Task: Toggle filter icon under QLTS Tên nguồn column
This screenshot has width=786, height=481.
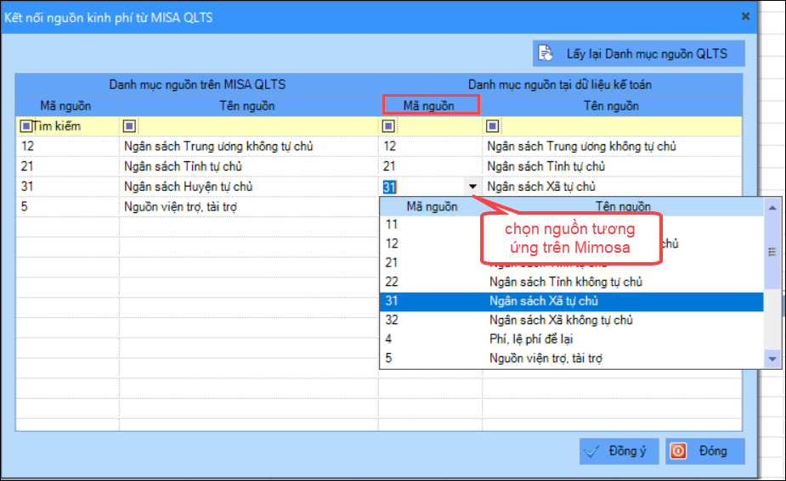Action: [x=129, y=126]
